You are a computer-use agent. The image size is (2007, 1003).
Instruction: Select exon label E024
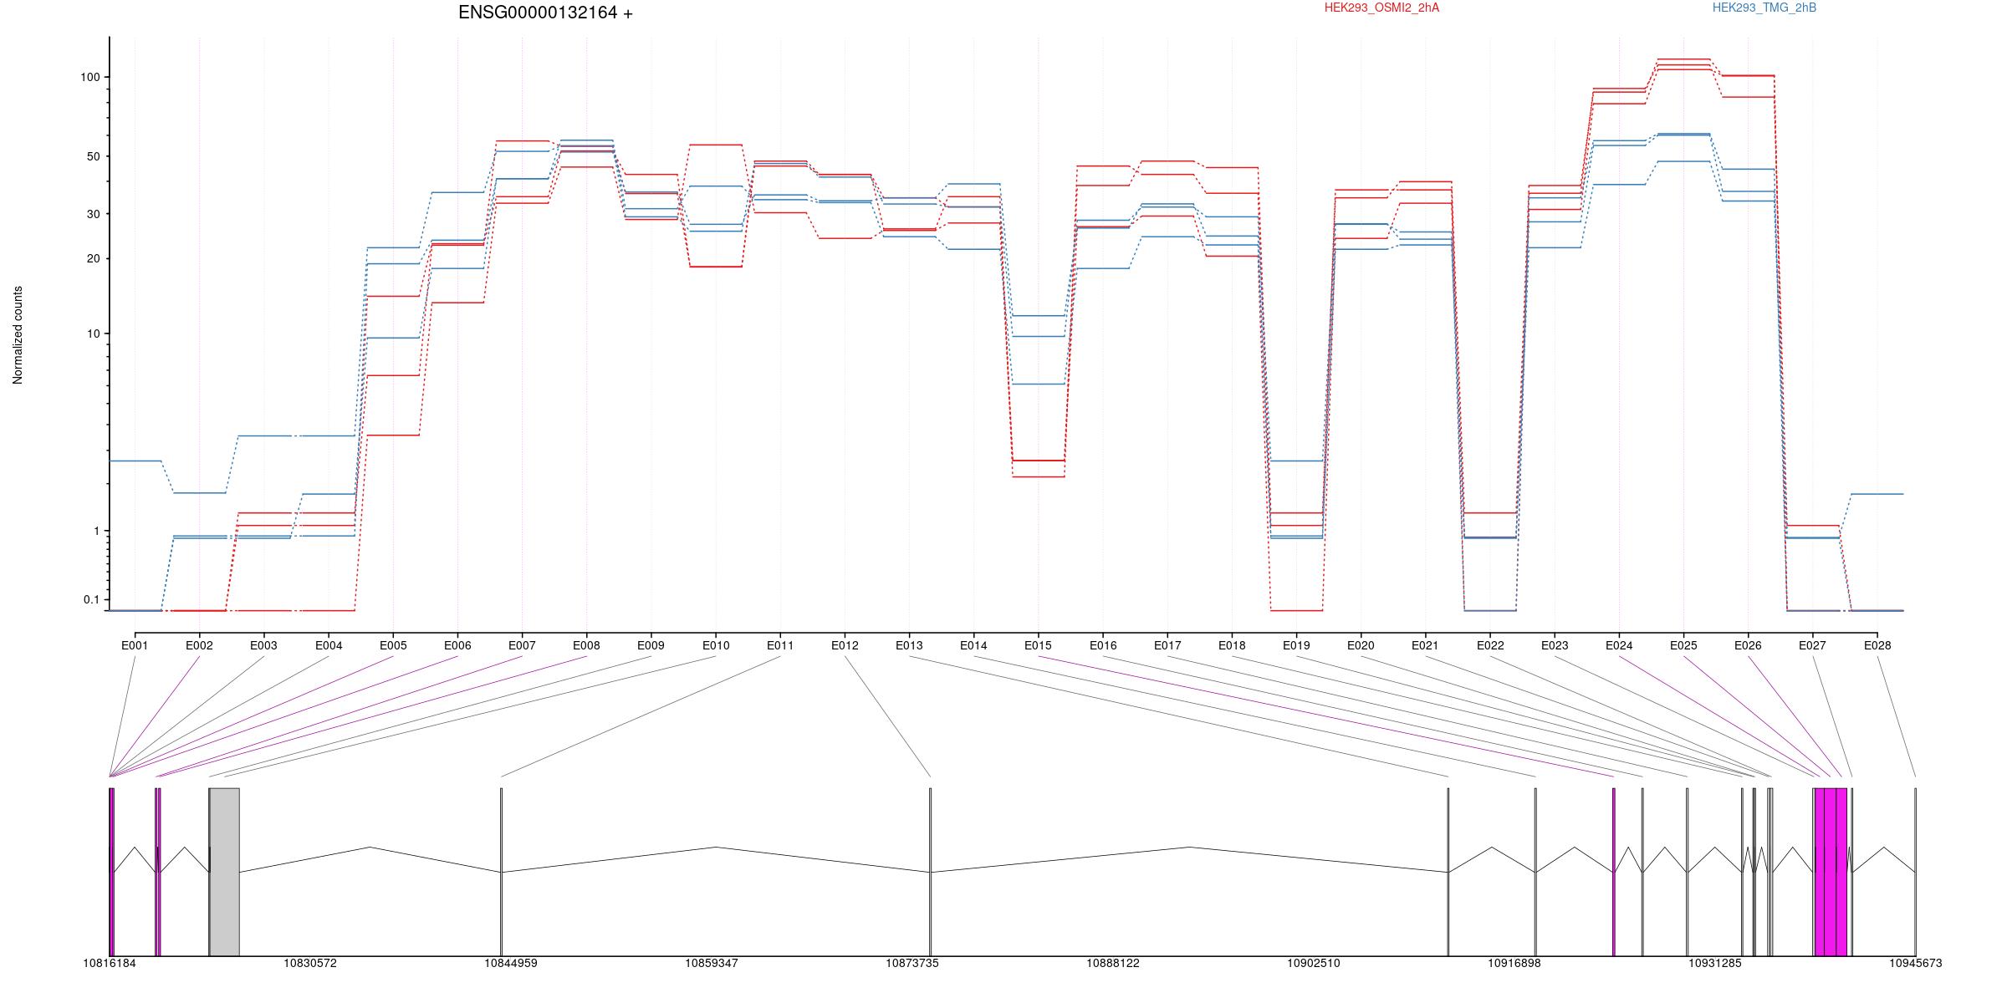[1619, 645]
